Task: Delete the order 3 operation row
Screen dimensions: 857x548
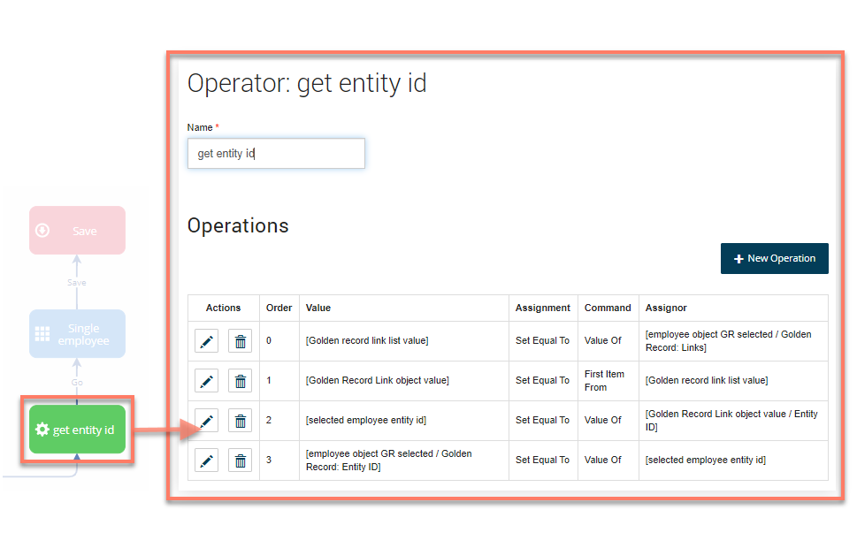Action: [x=240, y=460]
